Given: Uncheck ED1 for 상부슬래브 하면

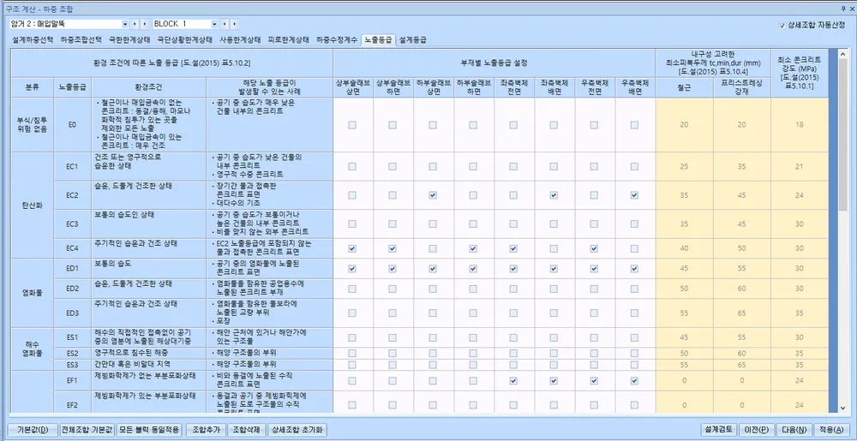Looking at the screenshot, I should 393,269.
